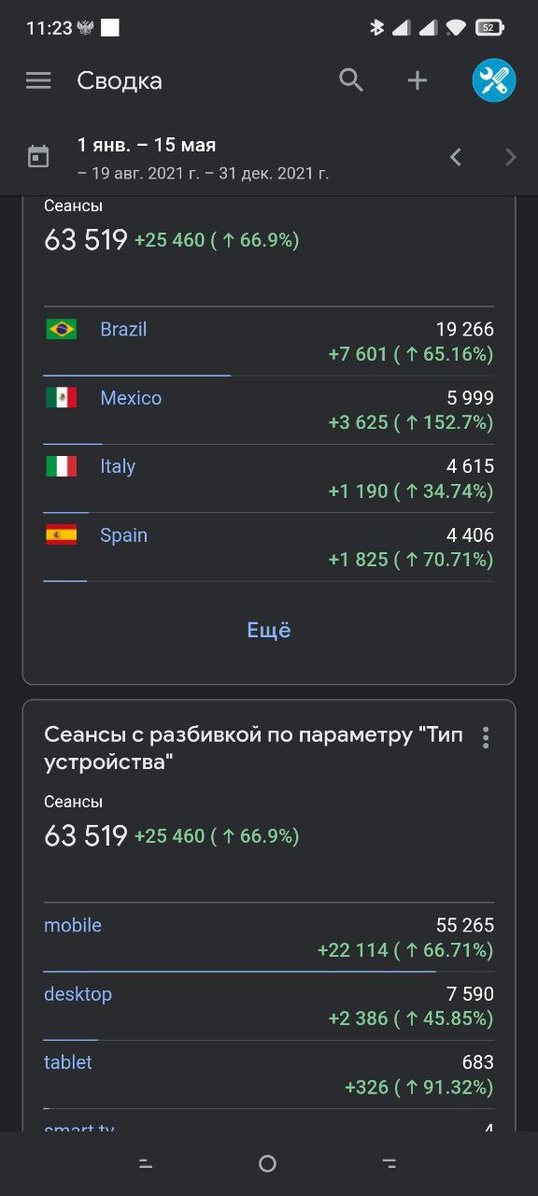Open the tablet device type row

point(269,1075)
